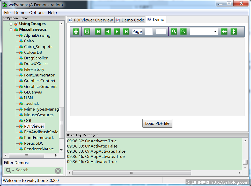Clear the search filter with X icon
The height and width of the screenshot is (186, 251).
58,171
